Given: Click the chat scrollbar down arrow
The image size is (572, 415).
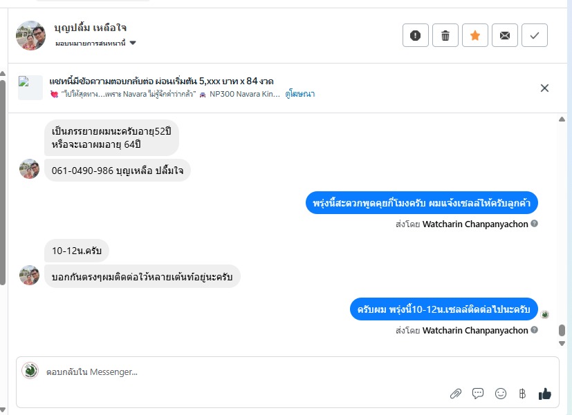Looking at the screenshot, I should [562, 343].
